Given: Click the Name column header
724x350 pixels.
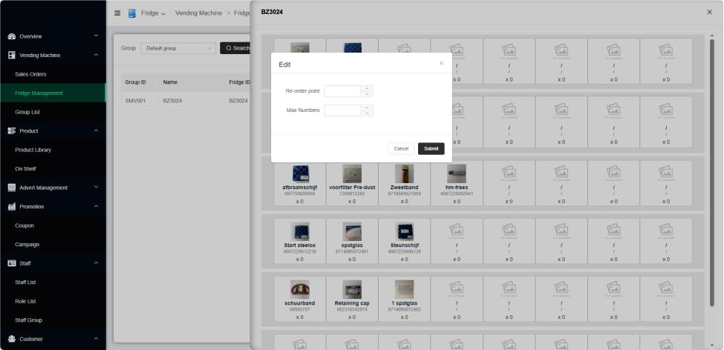Looking at the screenshot, I should click(170, 82).
